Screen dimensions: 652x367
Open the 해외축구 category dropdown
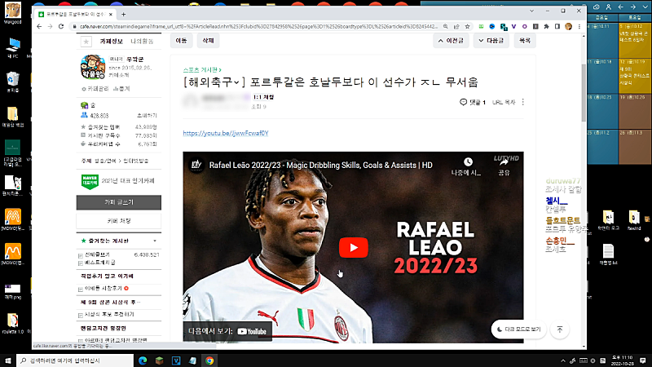tap(214, 82)
